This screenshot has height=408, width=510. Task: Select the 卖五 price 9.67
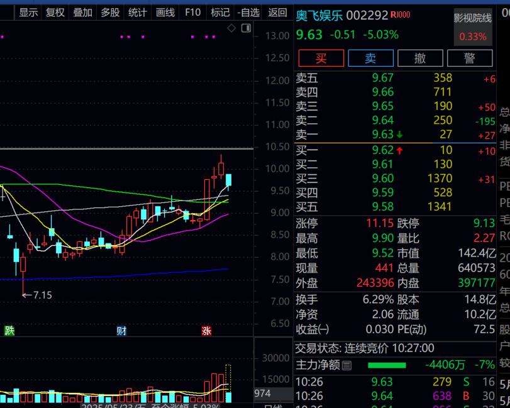(383, 78)
